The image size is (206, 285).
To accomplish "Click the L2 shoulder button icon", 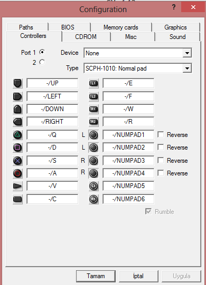I will 93,96.
